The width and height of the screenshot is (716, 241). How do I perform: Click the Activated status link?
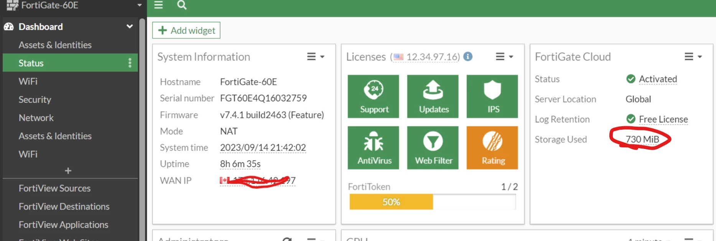[x=658, y=79]
